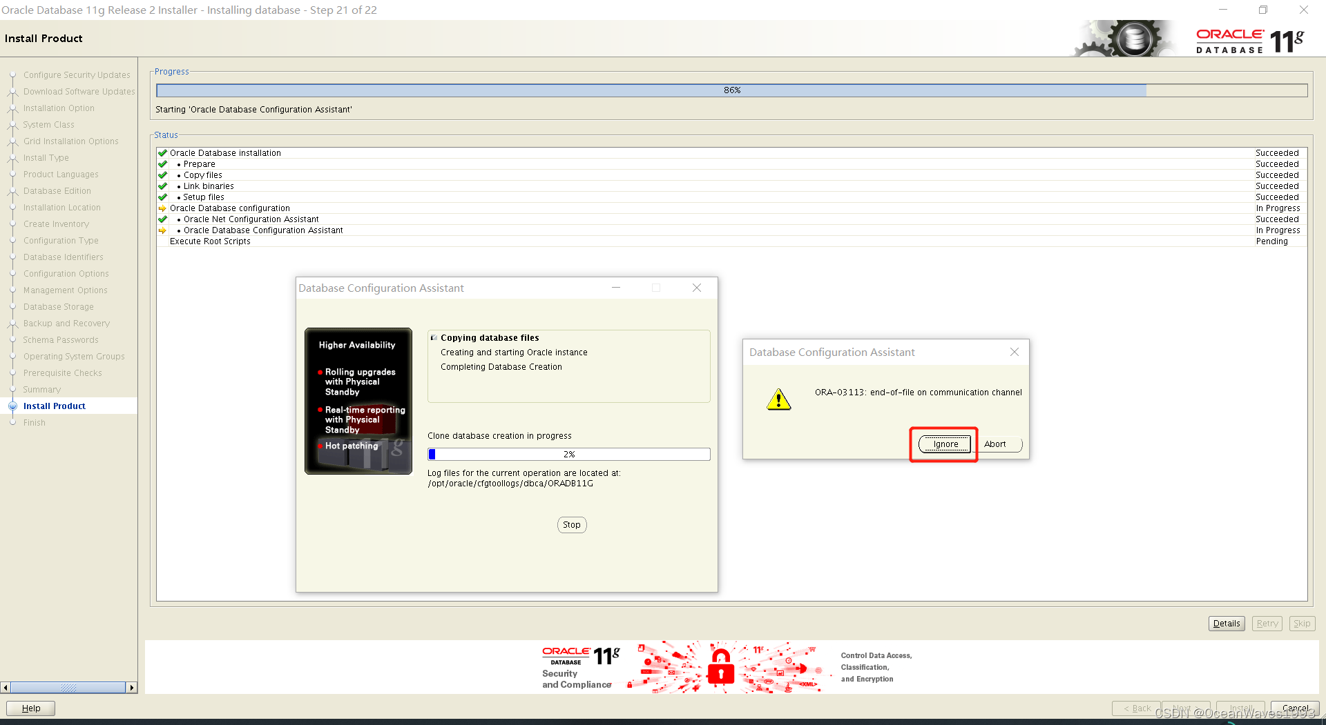The height and width of the screenshot is (725, 1326).
Task: Click the Retry button
Action: (x=1267, y=624)
